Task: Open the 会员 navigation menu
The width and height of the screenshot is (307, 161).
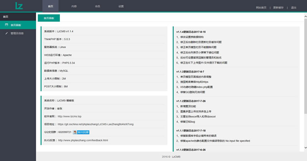Action: point(97,7)
